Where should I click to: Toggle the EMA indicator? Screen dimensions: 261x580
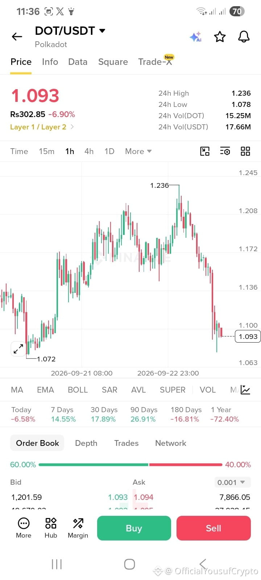point(45,390)
